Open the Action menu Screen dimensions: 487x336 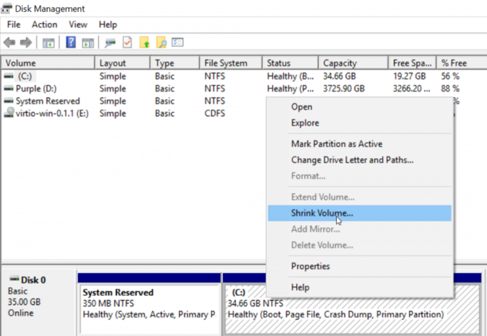(x=44, y=25)
